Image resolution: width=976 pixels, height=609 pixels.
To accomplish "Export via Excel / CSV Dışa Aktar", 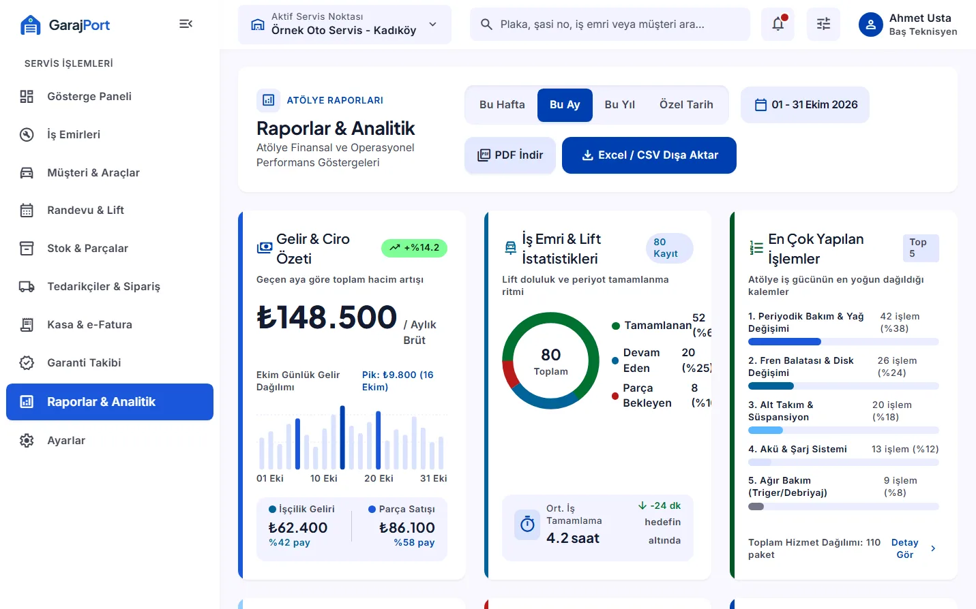I will 649,155.
